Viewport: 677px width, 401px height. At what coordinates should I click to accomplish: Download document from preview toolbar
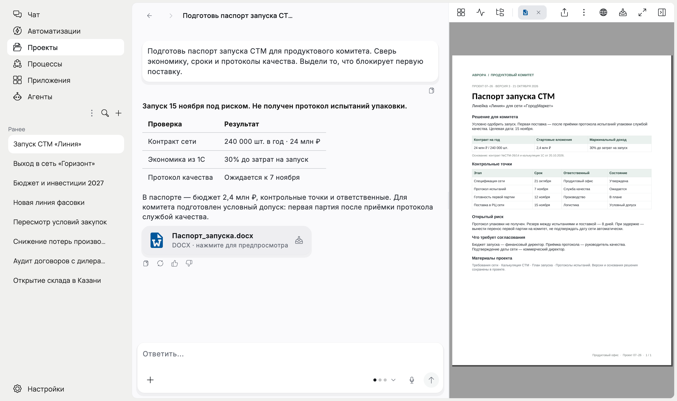(x=623, y=12)
